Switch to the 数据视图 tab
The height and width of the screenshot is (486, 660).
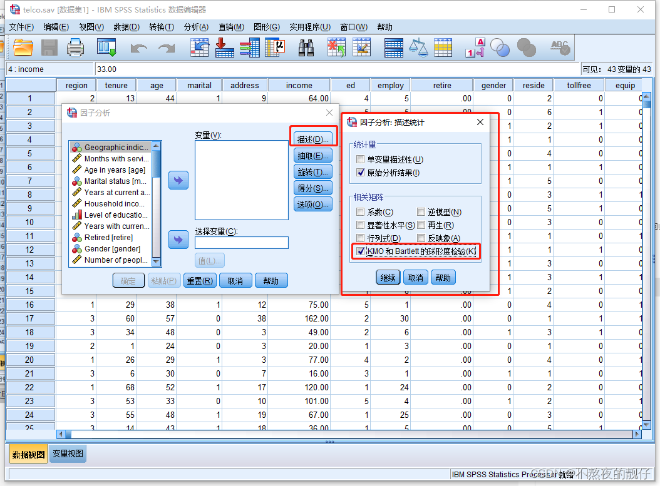coord(28,455)
